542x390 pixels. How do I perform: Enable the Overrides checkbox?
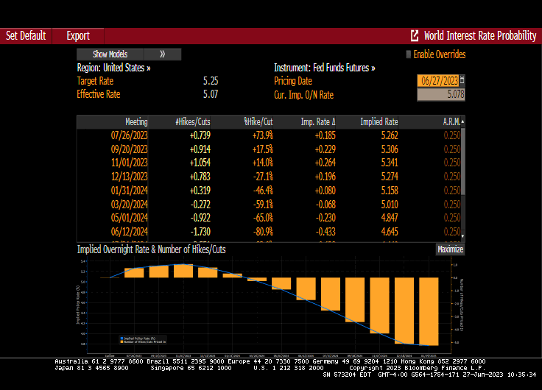(409, 54)
